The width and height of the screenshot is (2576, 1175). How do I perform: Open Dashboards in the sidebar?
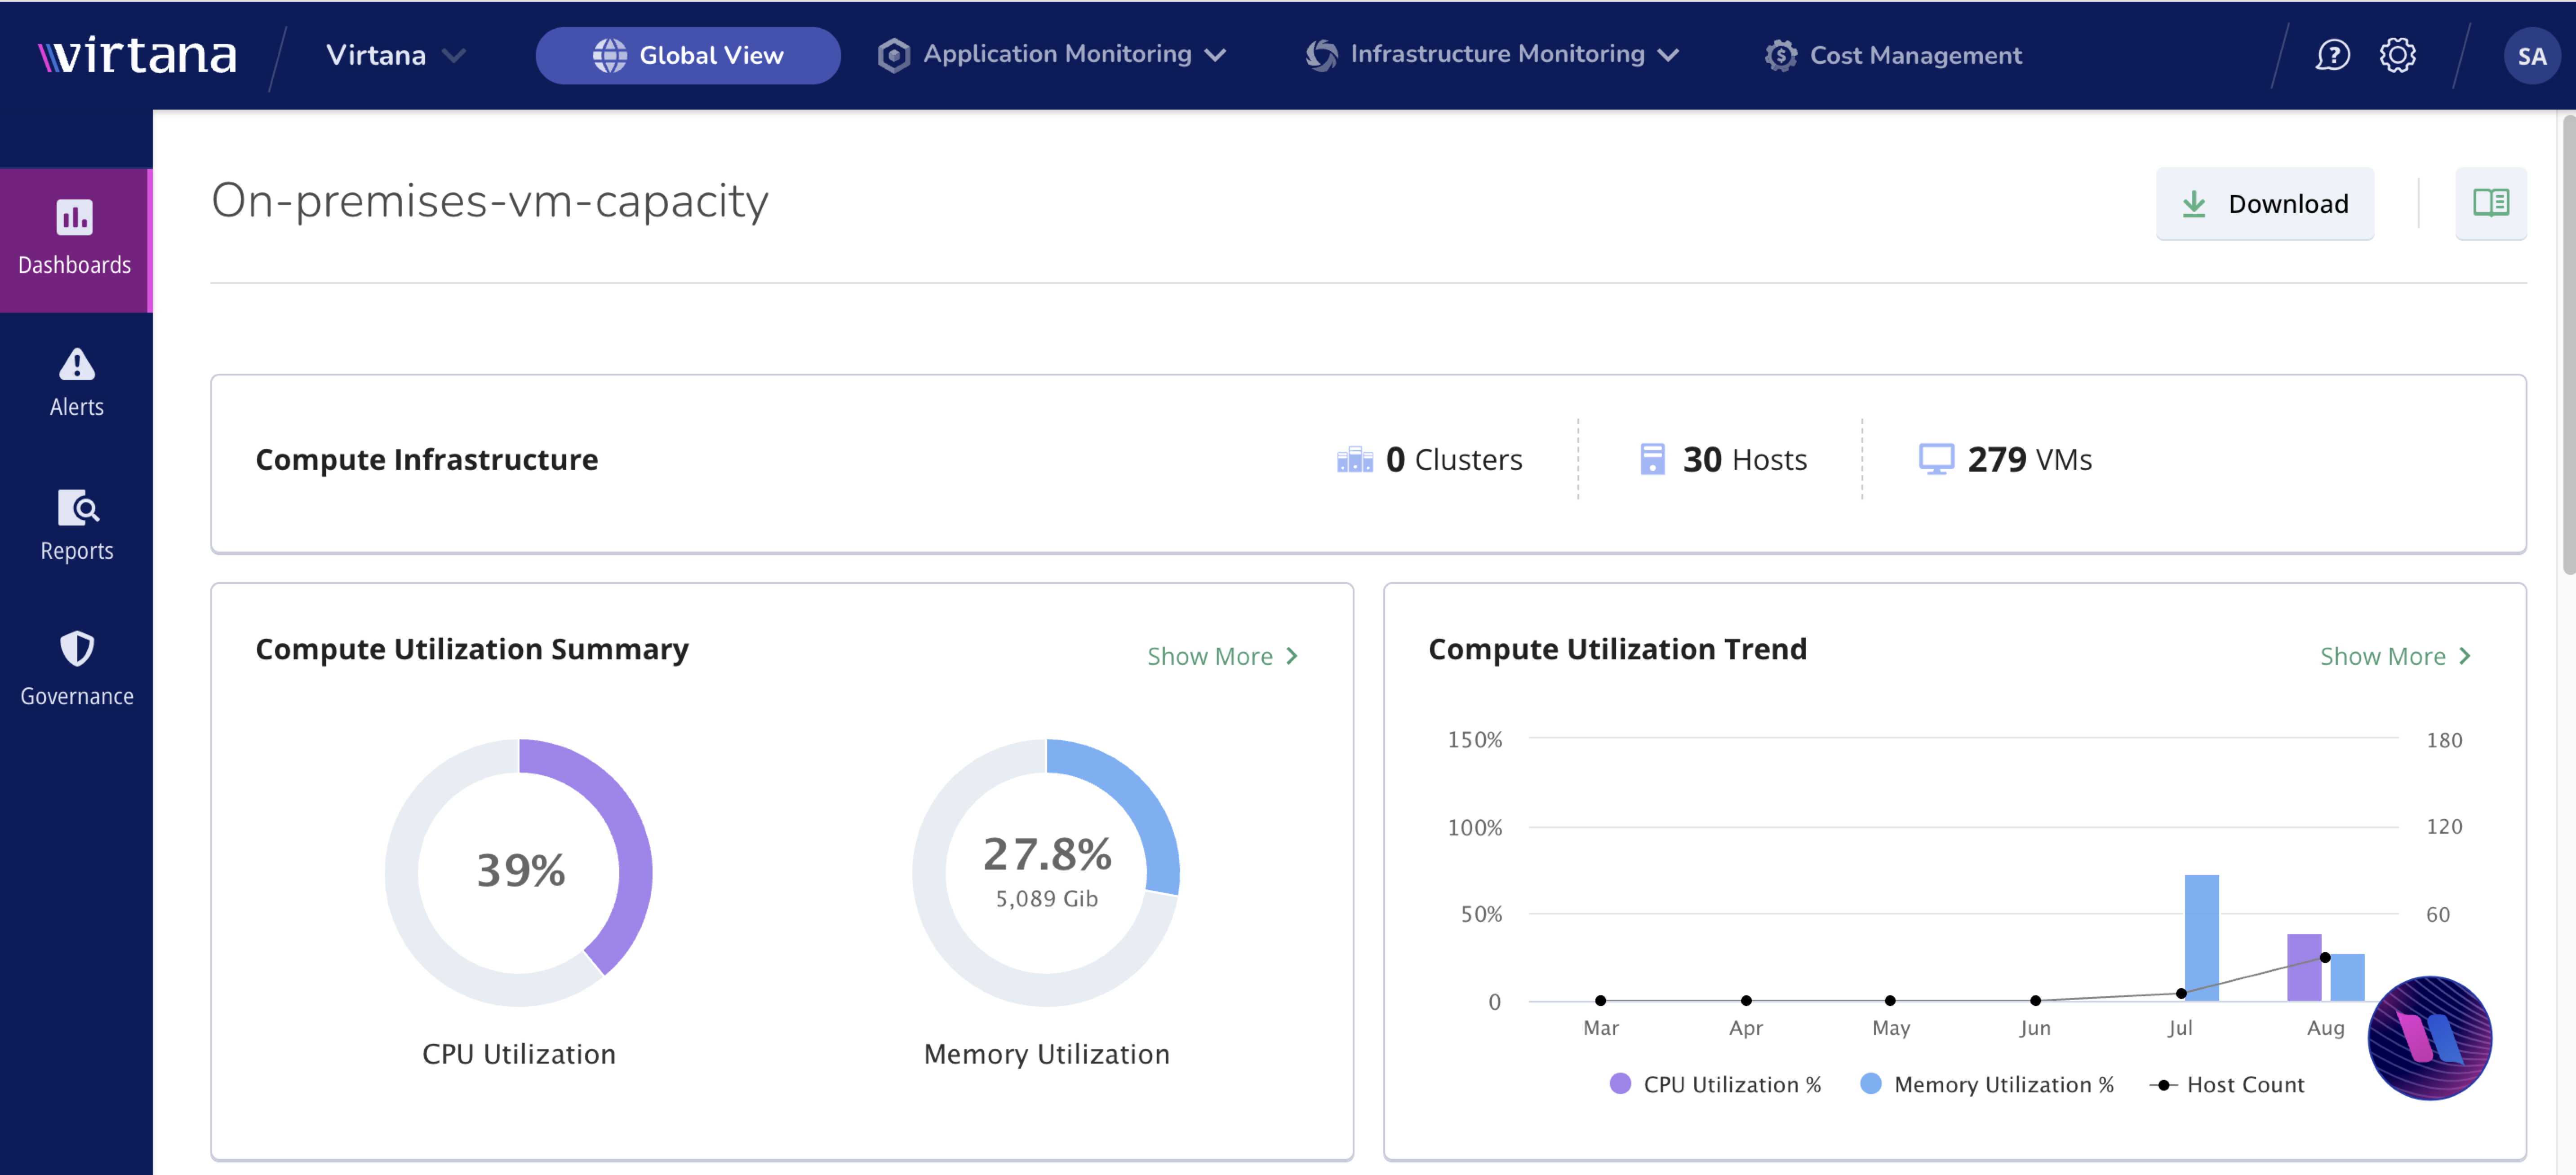click(75, 239)
